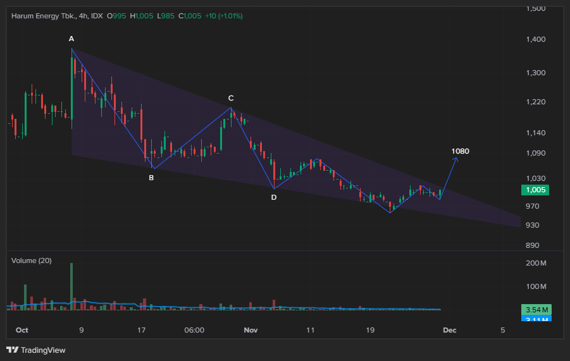Click the 06:00 time axis label
Viewport: 570px width, 361px height.
[194, 330]
